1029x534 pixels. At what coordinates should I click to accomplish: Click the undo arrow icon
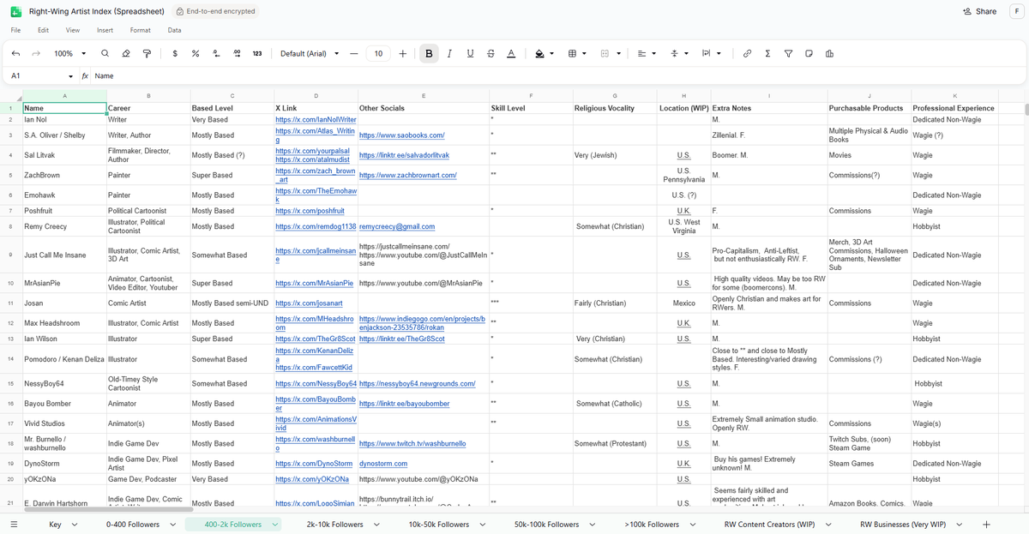click(x=15, y=53)
